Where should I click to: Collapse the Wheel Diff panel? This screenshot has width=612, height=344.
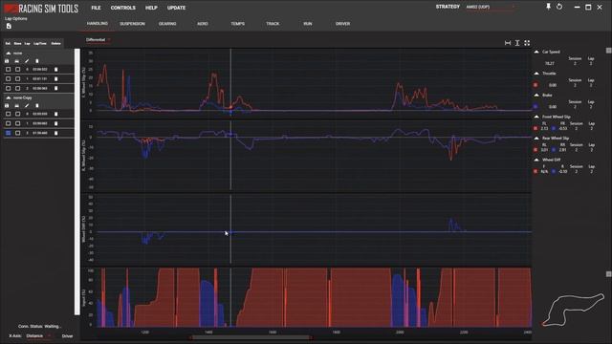click(x=536, y=160)
